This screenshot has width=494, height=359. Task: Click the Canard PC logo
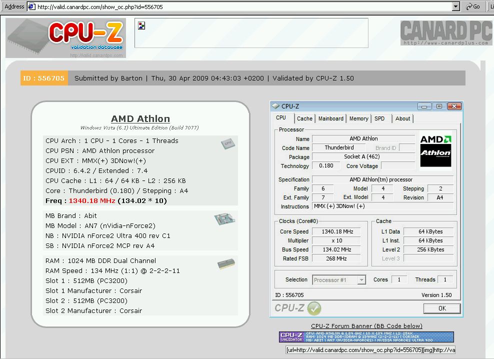(x=446, y=33)
